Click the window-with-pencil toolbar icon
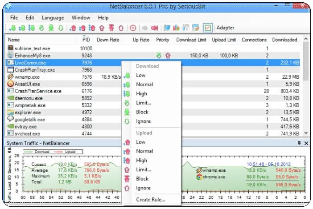Image resolution: width=313 pixels, height=209 pixels. coord(195,28)
